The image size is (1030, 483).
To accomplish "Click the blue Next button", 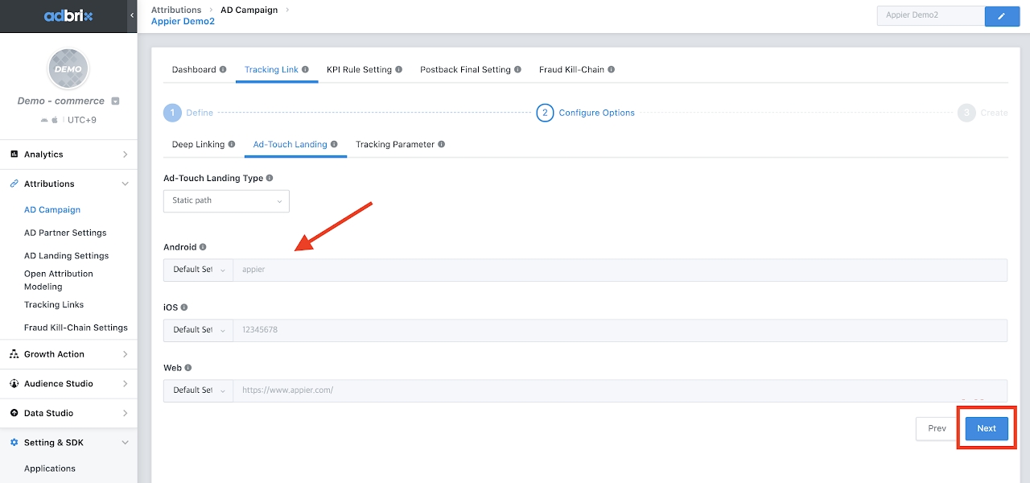I will (x=987, y=428).
